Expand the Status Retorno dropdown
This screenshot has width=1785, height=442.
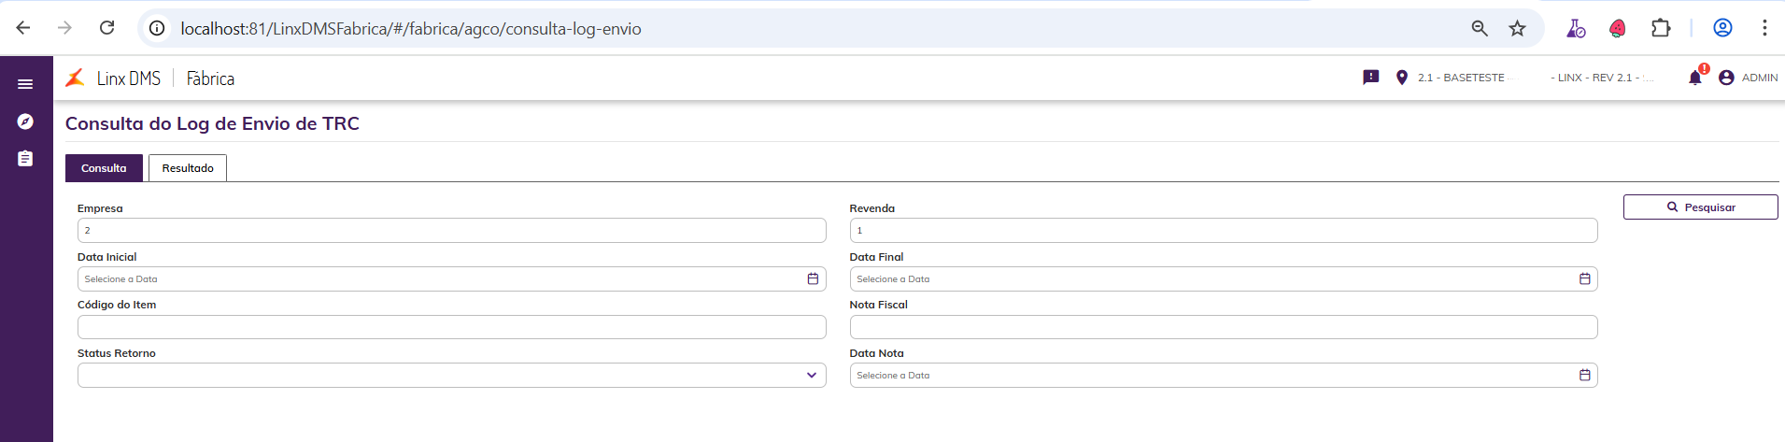[x=811, y=376]
